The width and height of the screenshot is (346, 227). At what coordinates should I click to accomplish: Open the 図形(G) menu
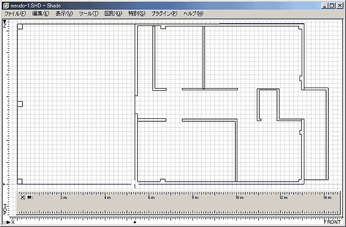coord(113,14)
